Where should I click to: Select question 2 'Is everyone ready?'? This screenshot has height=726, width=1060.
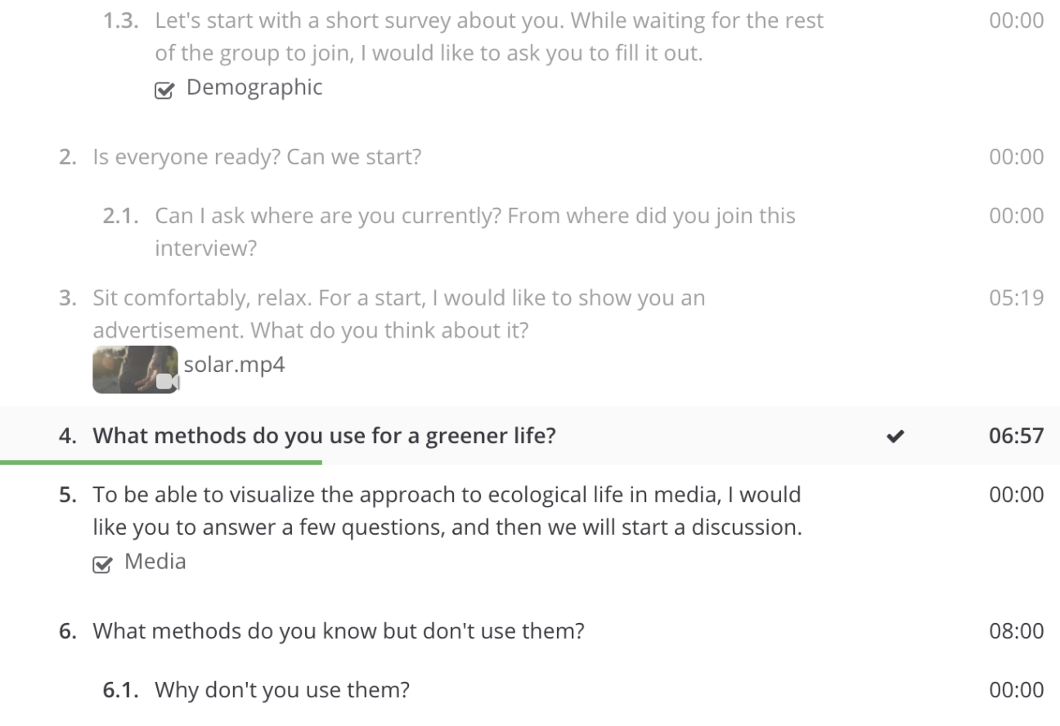pyautogui.click(x=530, y=156)
